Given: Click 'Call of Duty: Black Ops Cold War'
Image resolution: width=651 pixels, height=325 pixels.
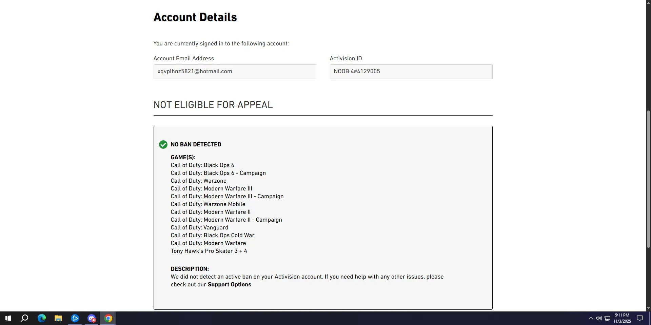Looking at the screenshot, I should coord(213,236).
